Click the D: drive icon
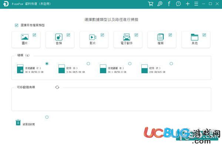Image resolution: width=222 pixels, height=145 pixels. 61,69
